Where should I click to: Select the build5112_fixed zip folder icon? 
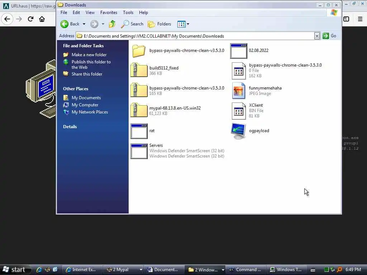pyautogui.click(x=139, y=70)
